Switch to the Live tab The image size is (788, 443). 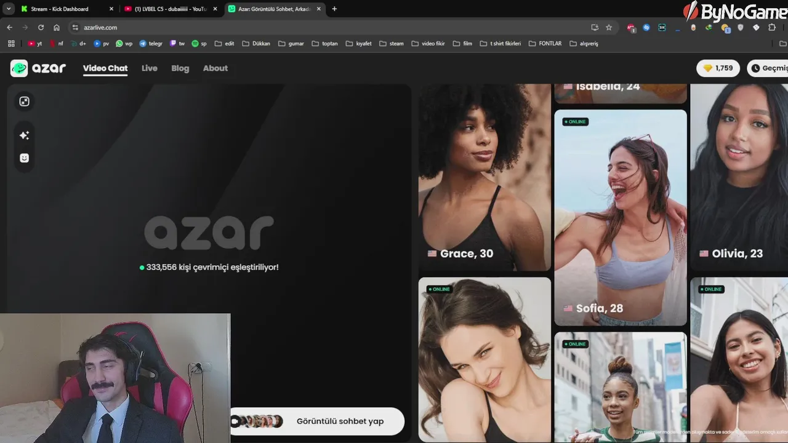click(150, 68)
